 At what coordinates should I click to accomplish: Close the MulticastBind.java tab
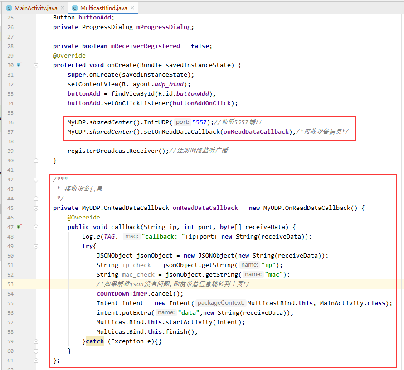pyautogui.click(x=133, y=8)
